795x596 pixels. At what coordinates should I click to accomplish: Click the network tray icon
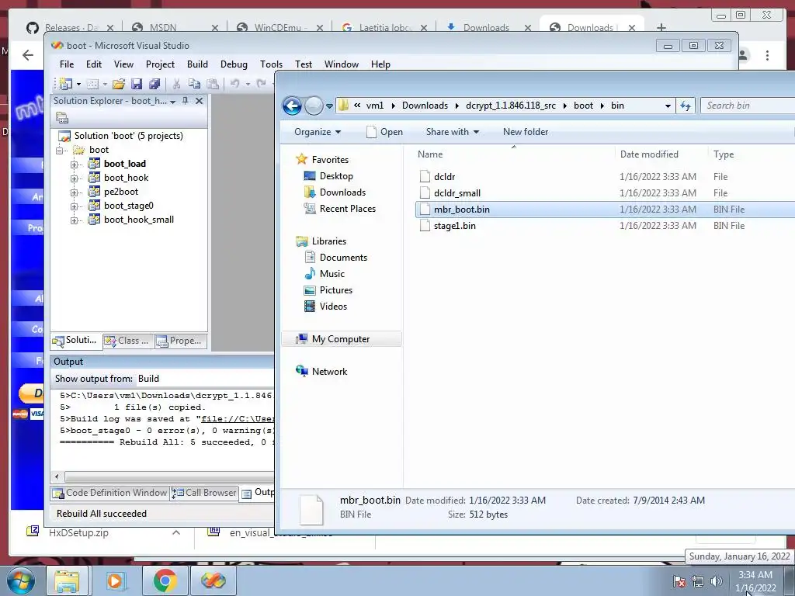[x=698, y=581]
